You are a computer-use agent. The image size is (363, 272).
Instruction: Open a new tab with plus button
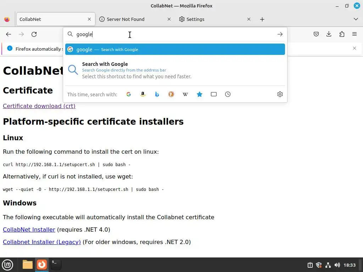tap(262, 19)
